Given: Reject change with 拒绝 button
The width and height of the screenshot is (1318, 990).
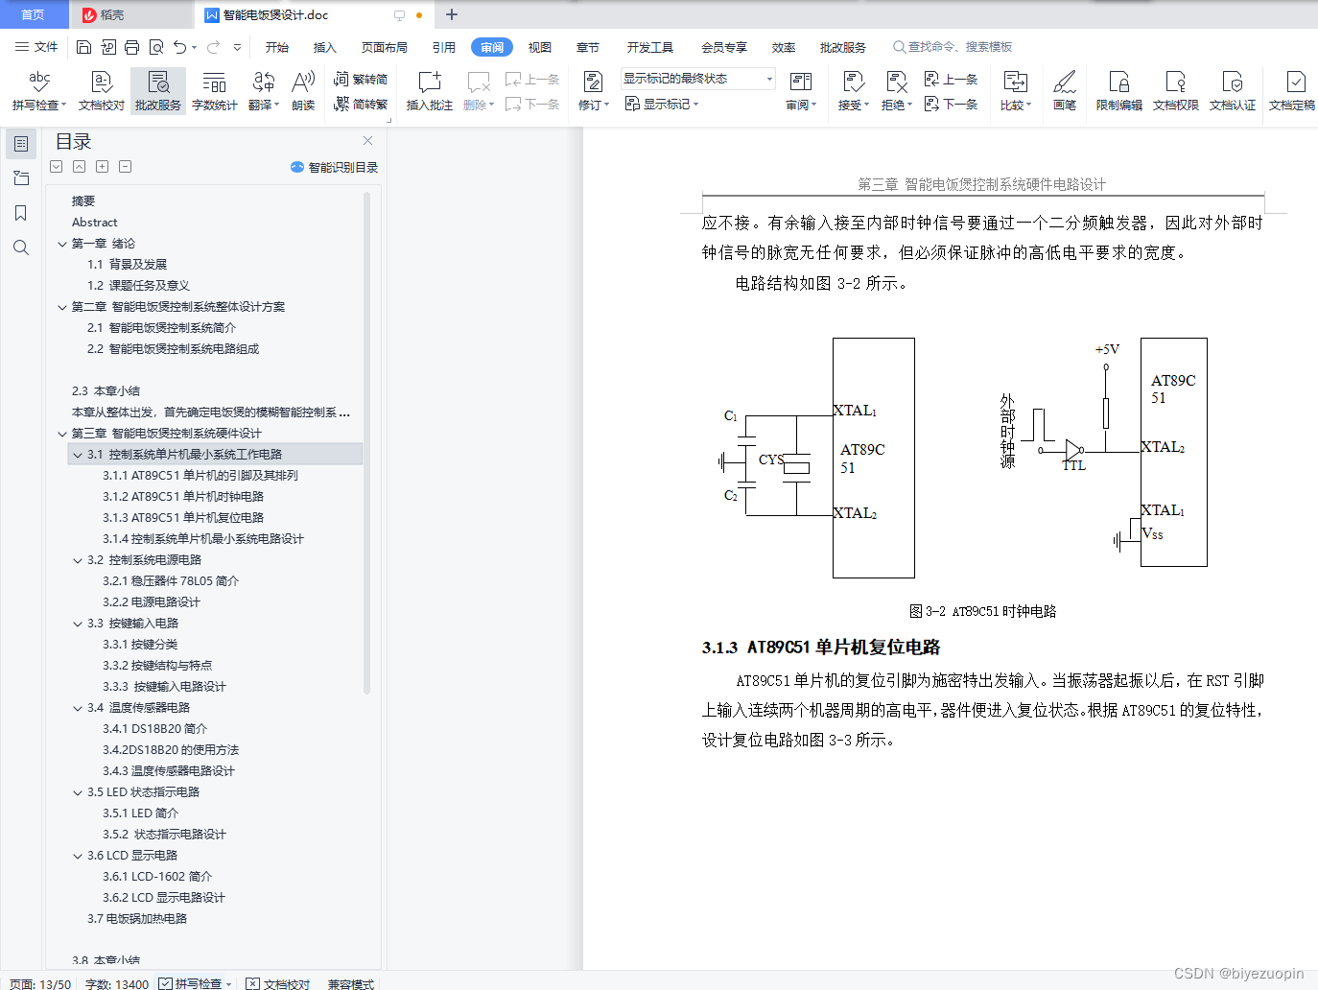Looking at the screenshot, I should pos(896,91).
